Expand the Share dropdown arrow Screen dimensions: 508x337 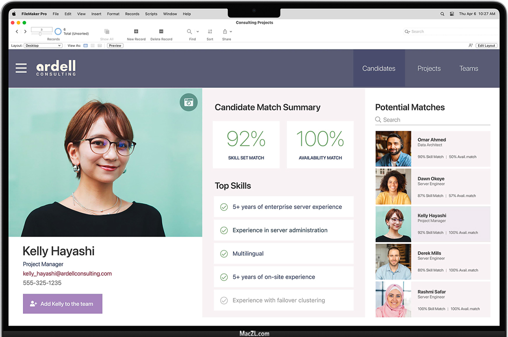[231, 32]
